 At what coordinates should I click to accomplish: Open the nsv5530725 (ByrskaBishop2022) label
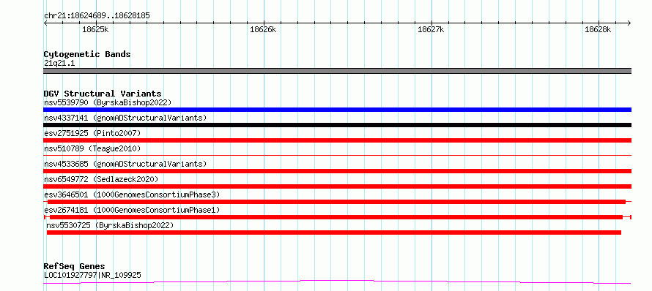[110, 225]
